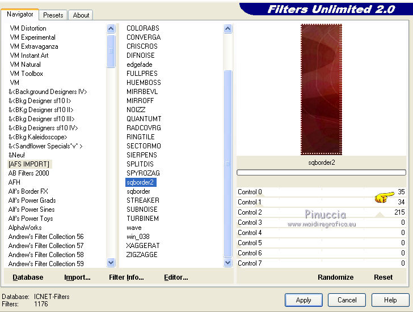Select the COLORABS filter

point(143,28)
